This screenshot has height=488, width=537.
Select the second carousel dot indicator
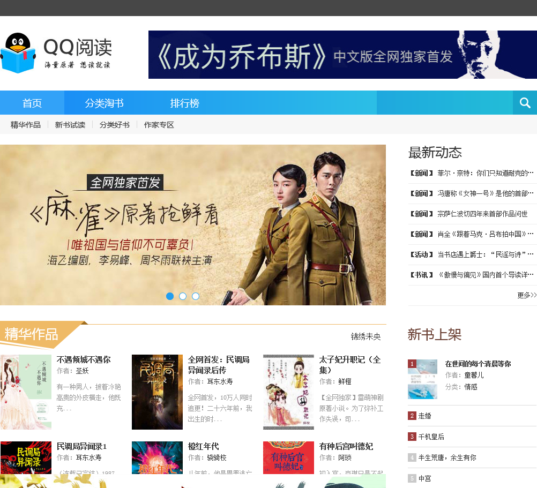click(183, 296)
